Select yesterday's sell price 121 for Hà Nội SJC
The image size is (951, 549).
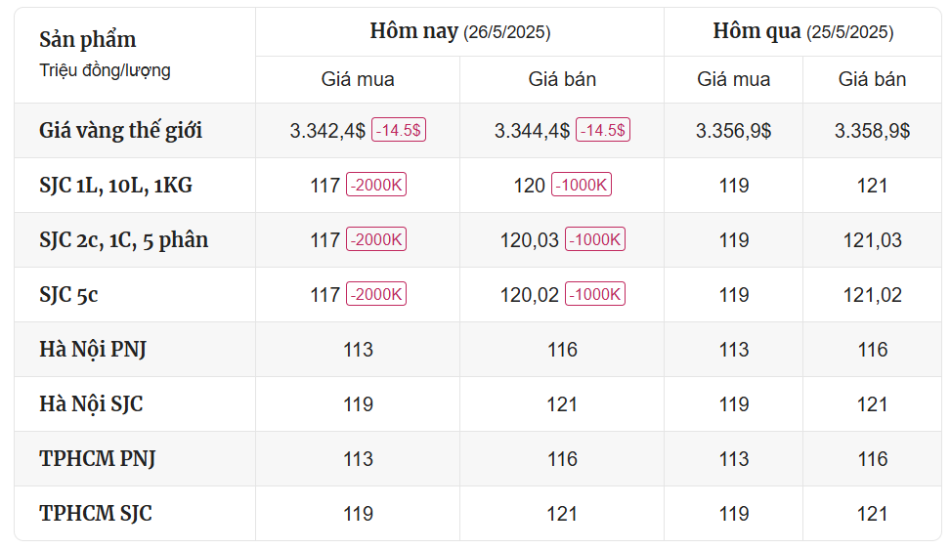pyautogui.click(x=872, y=404)
